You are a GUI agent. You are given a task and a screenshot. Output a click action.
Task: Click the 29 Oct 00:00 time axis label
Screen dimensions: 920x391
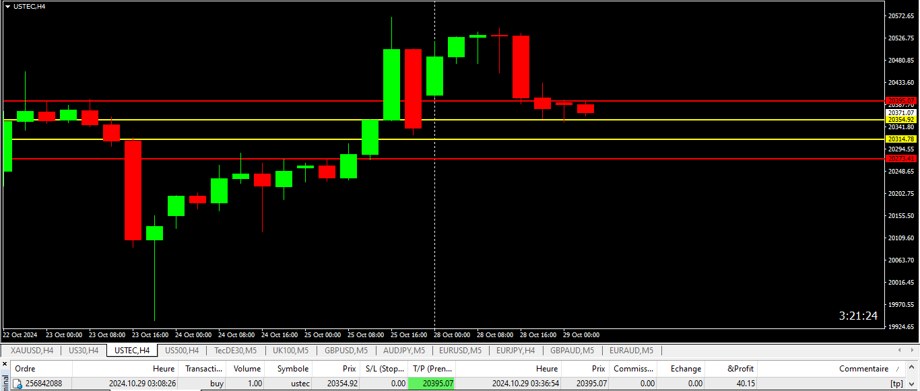click(581, 334)
